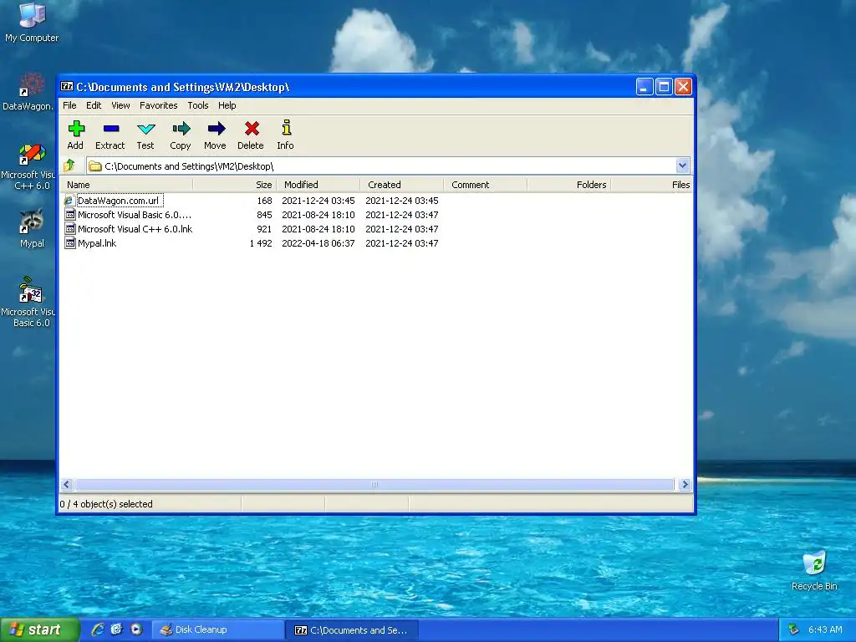Screen dimensions: 856x642
Task: Sort by Name column header
Action: [126, 185]
